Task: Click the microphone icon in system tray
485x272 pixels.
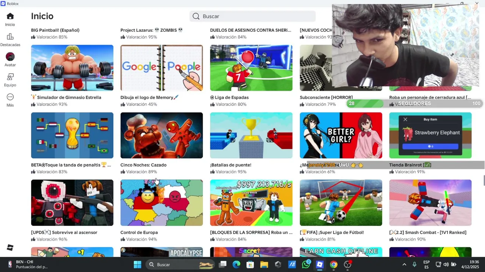Action: [x=415, y=264]
